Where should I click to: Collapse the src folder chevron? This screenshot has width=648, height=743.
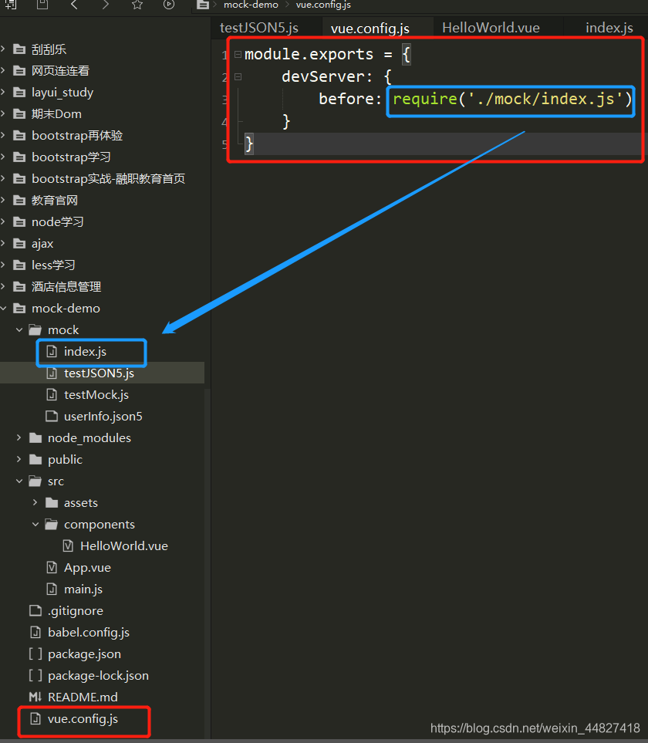point(19,481)
